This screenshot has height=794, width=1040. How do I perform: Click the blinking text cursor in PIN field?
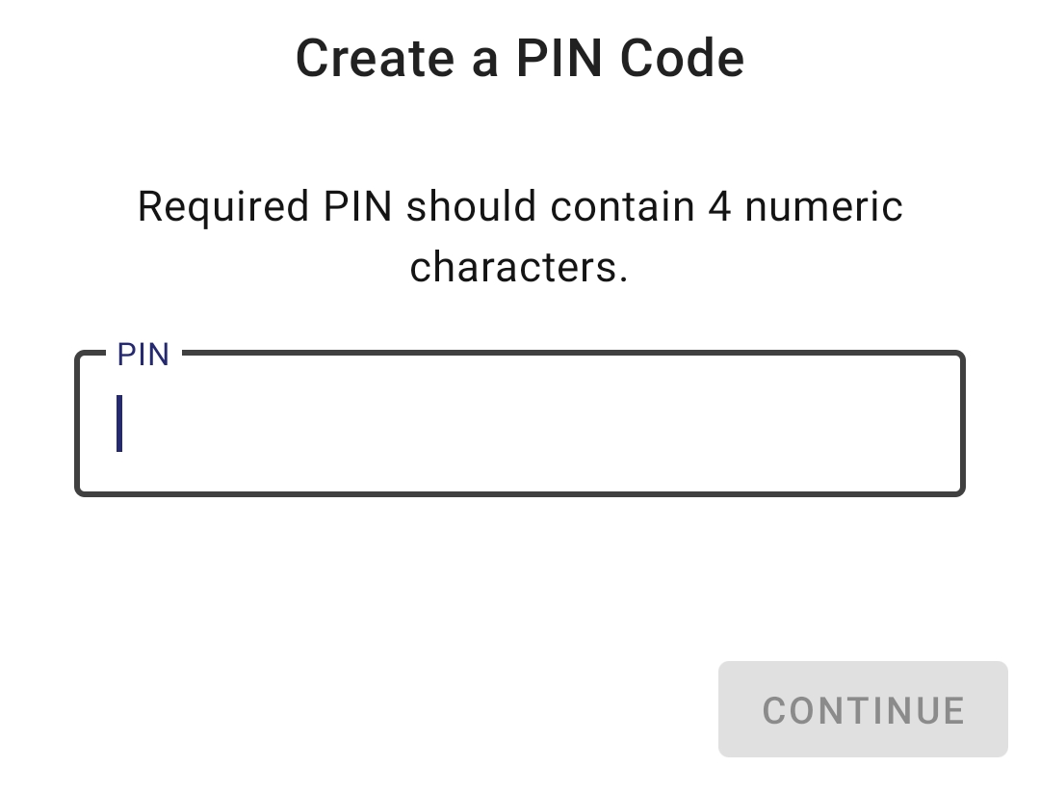click(119, 423)
